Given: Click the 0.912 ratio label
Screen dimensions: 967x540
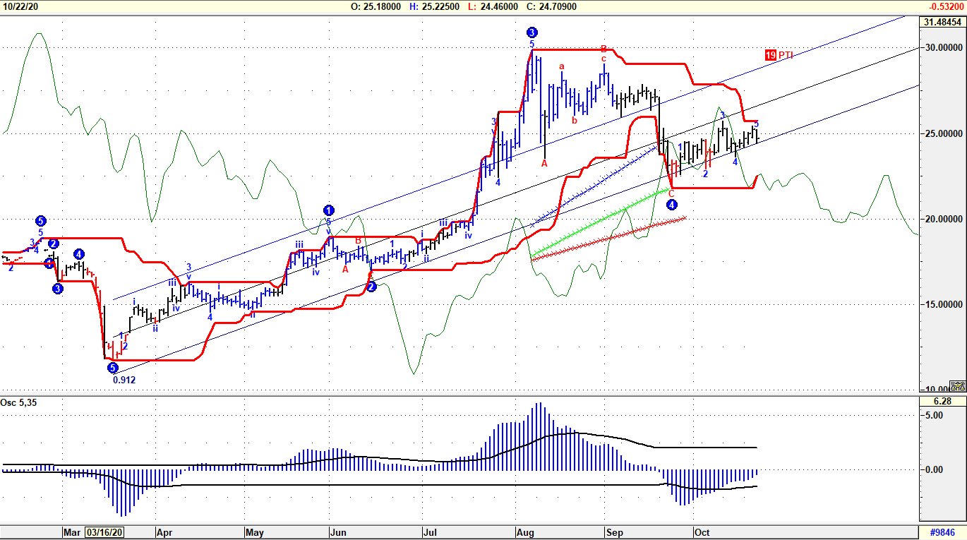Looking at the screenshot, I should (124, 380).
